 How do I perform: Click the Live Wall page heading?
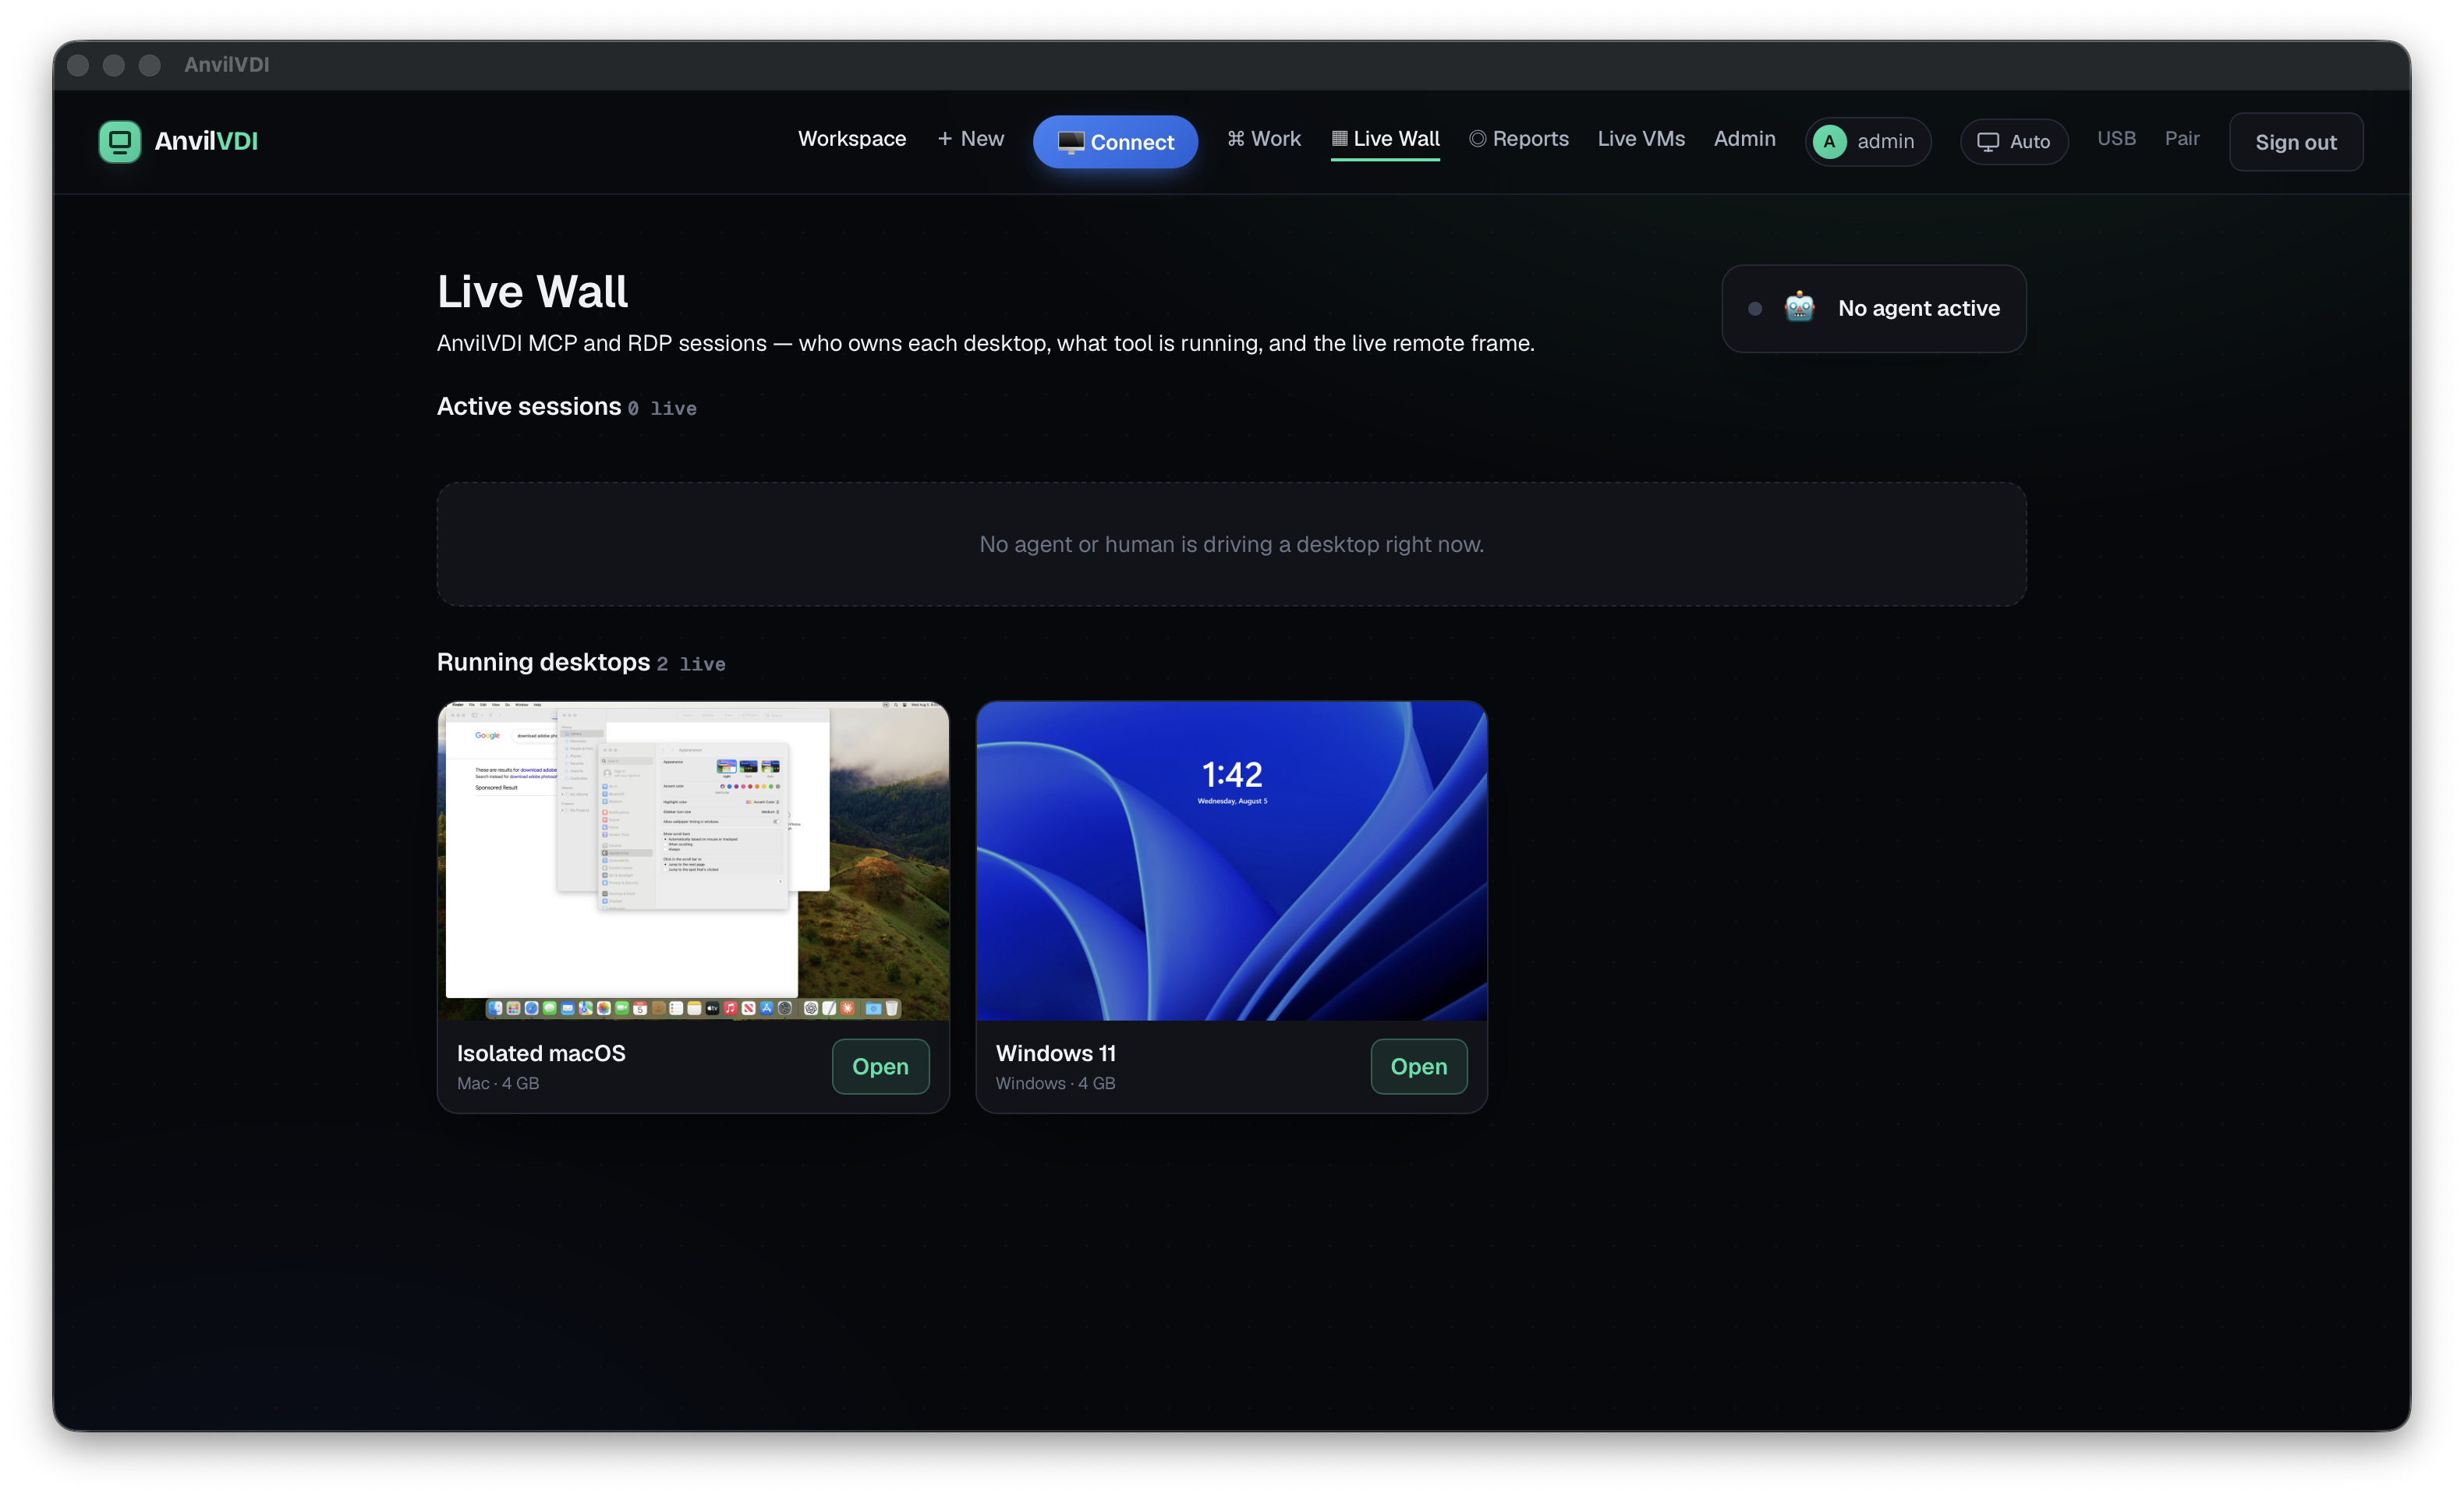[532, 291]
